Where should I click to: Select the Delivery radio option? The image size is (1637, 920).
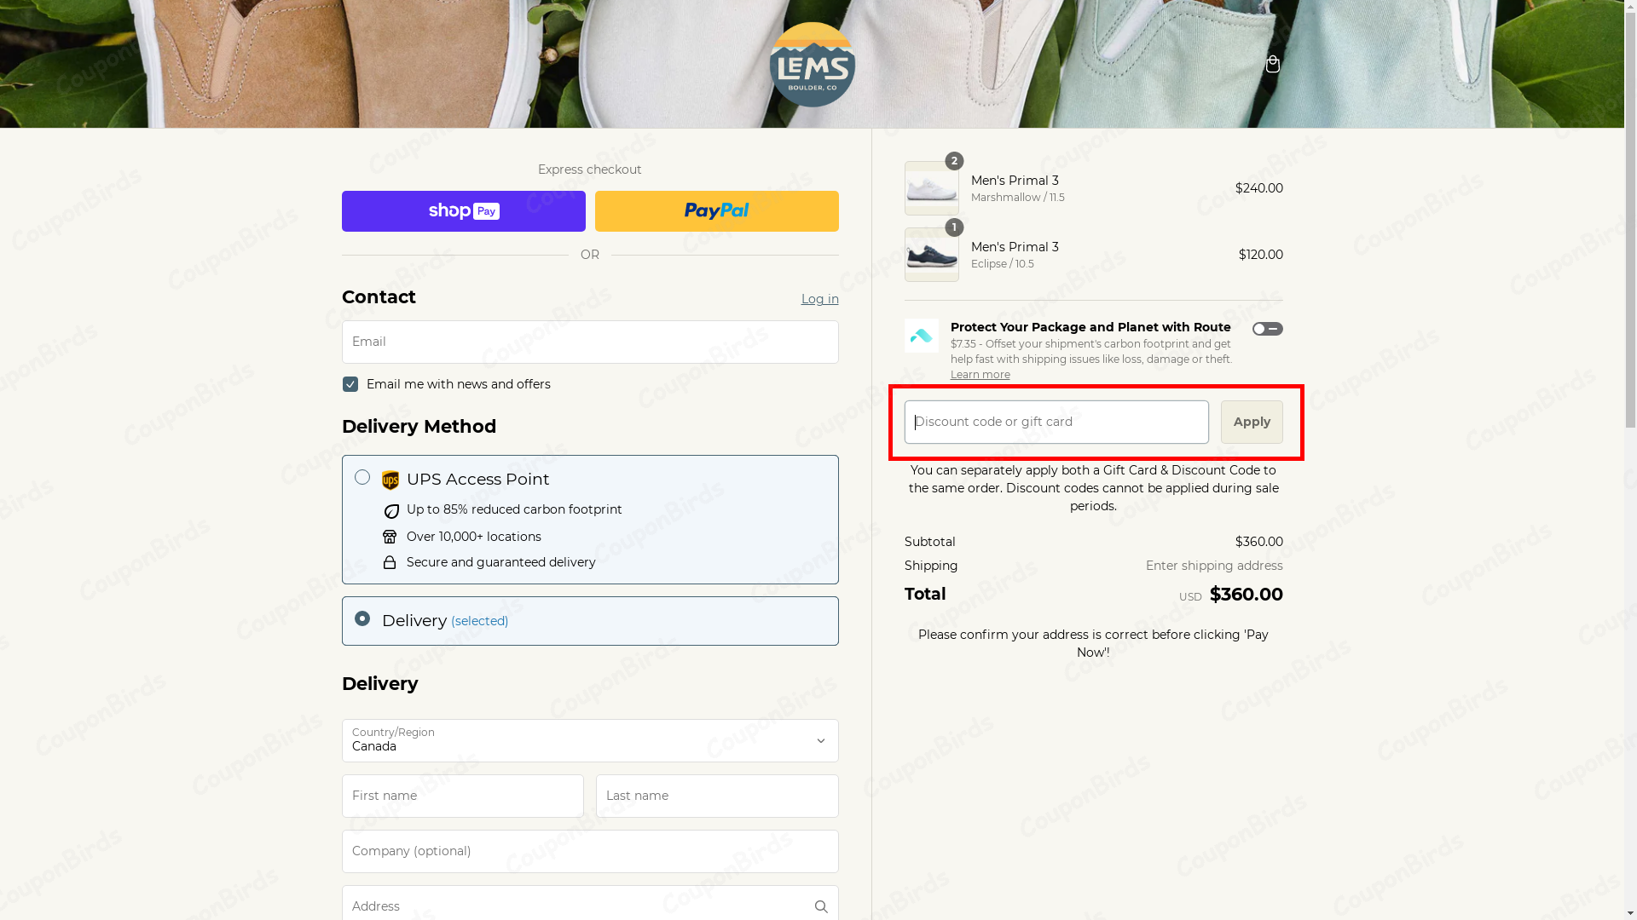point(362,618)
